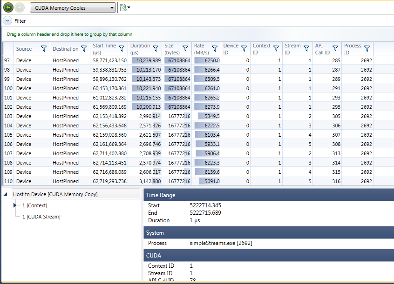
Task: Open the Start Time column filter
Action: [x=122, y=49]
